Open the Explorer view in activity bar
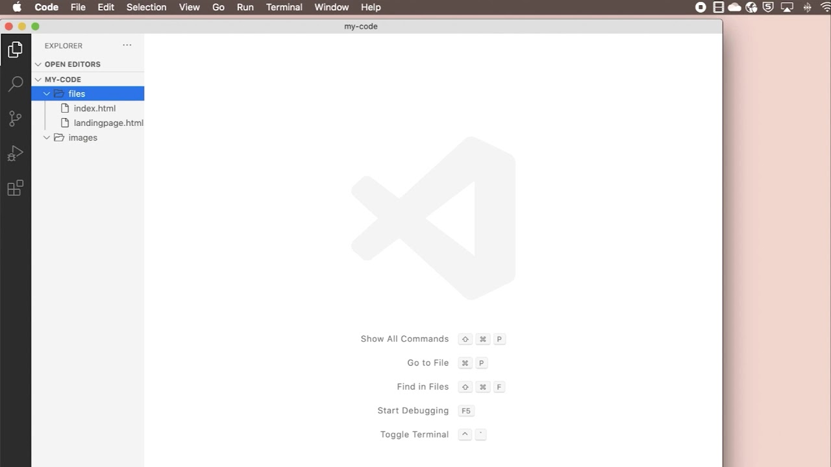 point(15,49)
